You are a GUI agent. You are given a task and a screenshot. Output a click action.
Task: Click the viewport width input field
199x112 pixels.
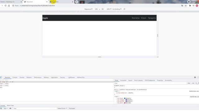[96, 9]
